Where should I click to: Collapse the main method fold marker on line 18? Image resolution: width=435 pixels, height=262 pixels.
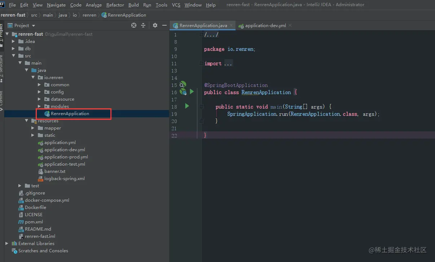point(202,107)
